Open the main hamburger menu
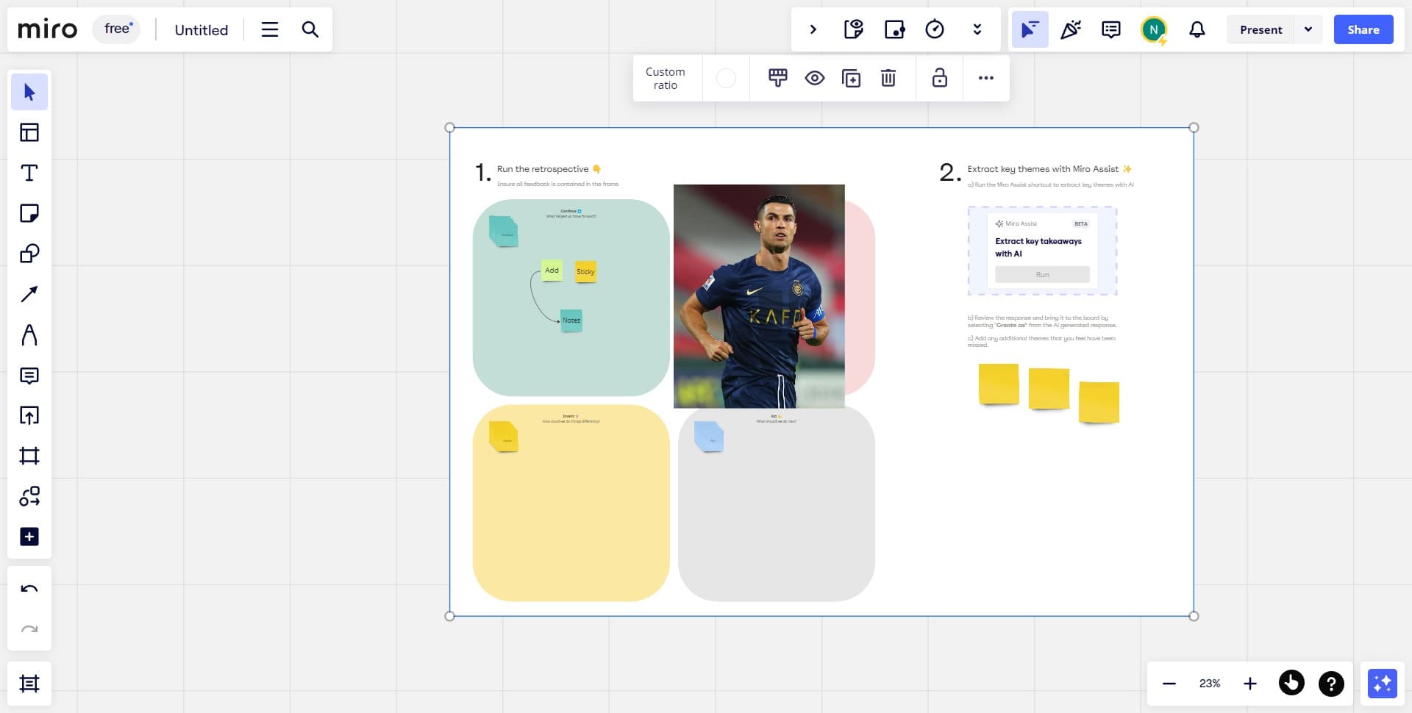Screen dimensions: 1412x713 pyautogui.click(x=270, y=29)
